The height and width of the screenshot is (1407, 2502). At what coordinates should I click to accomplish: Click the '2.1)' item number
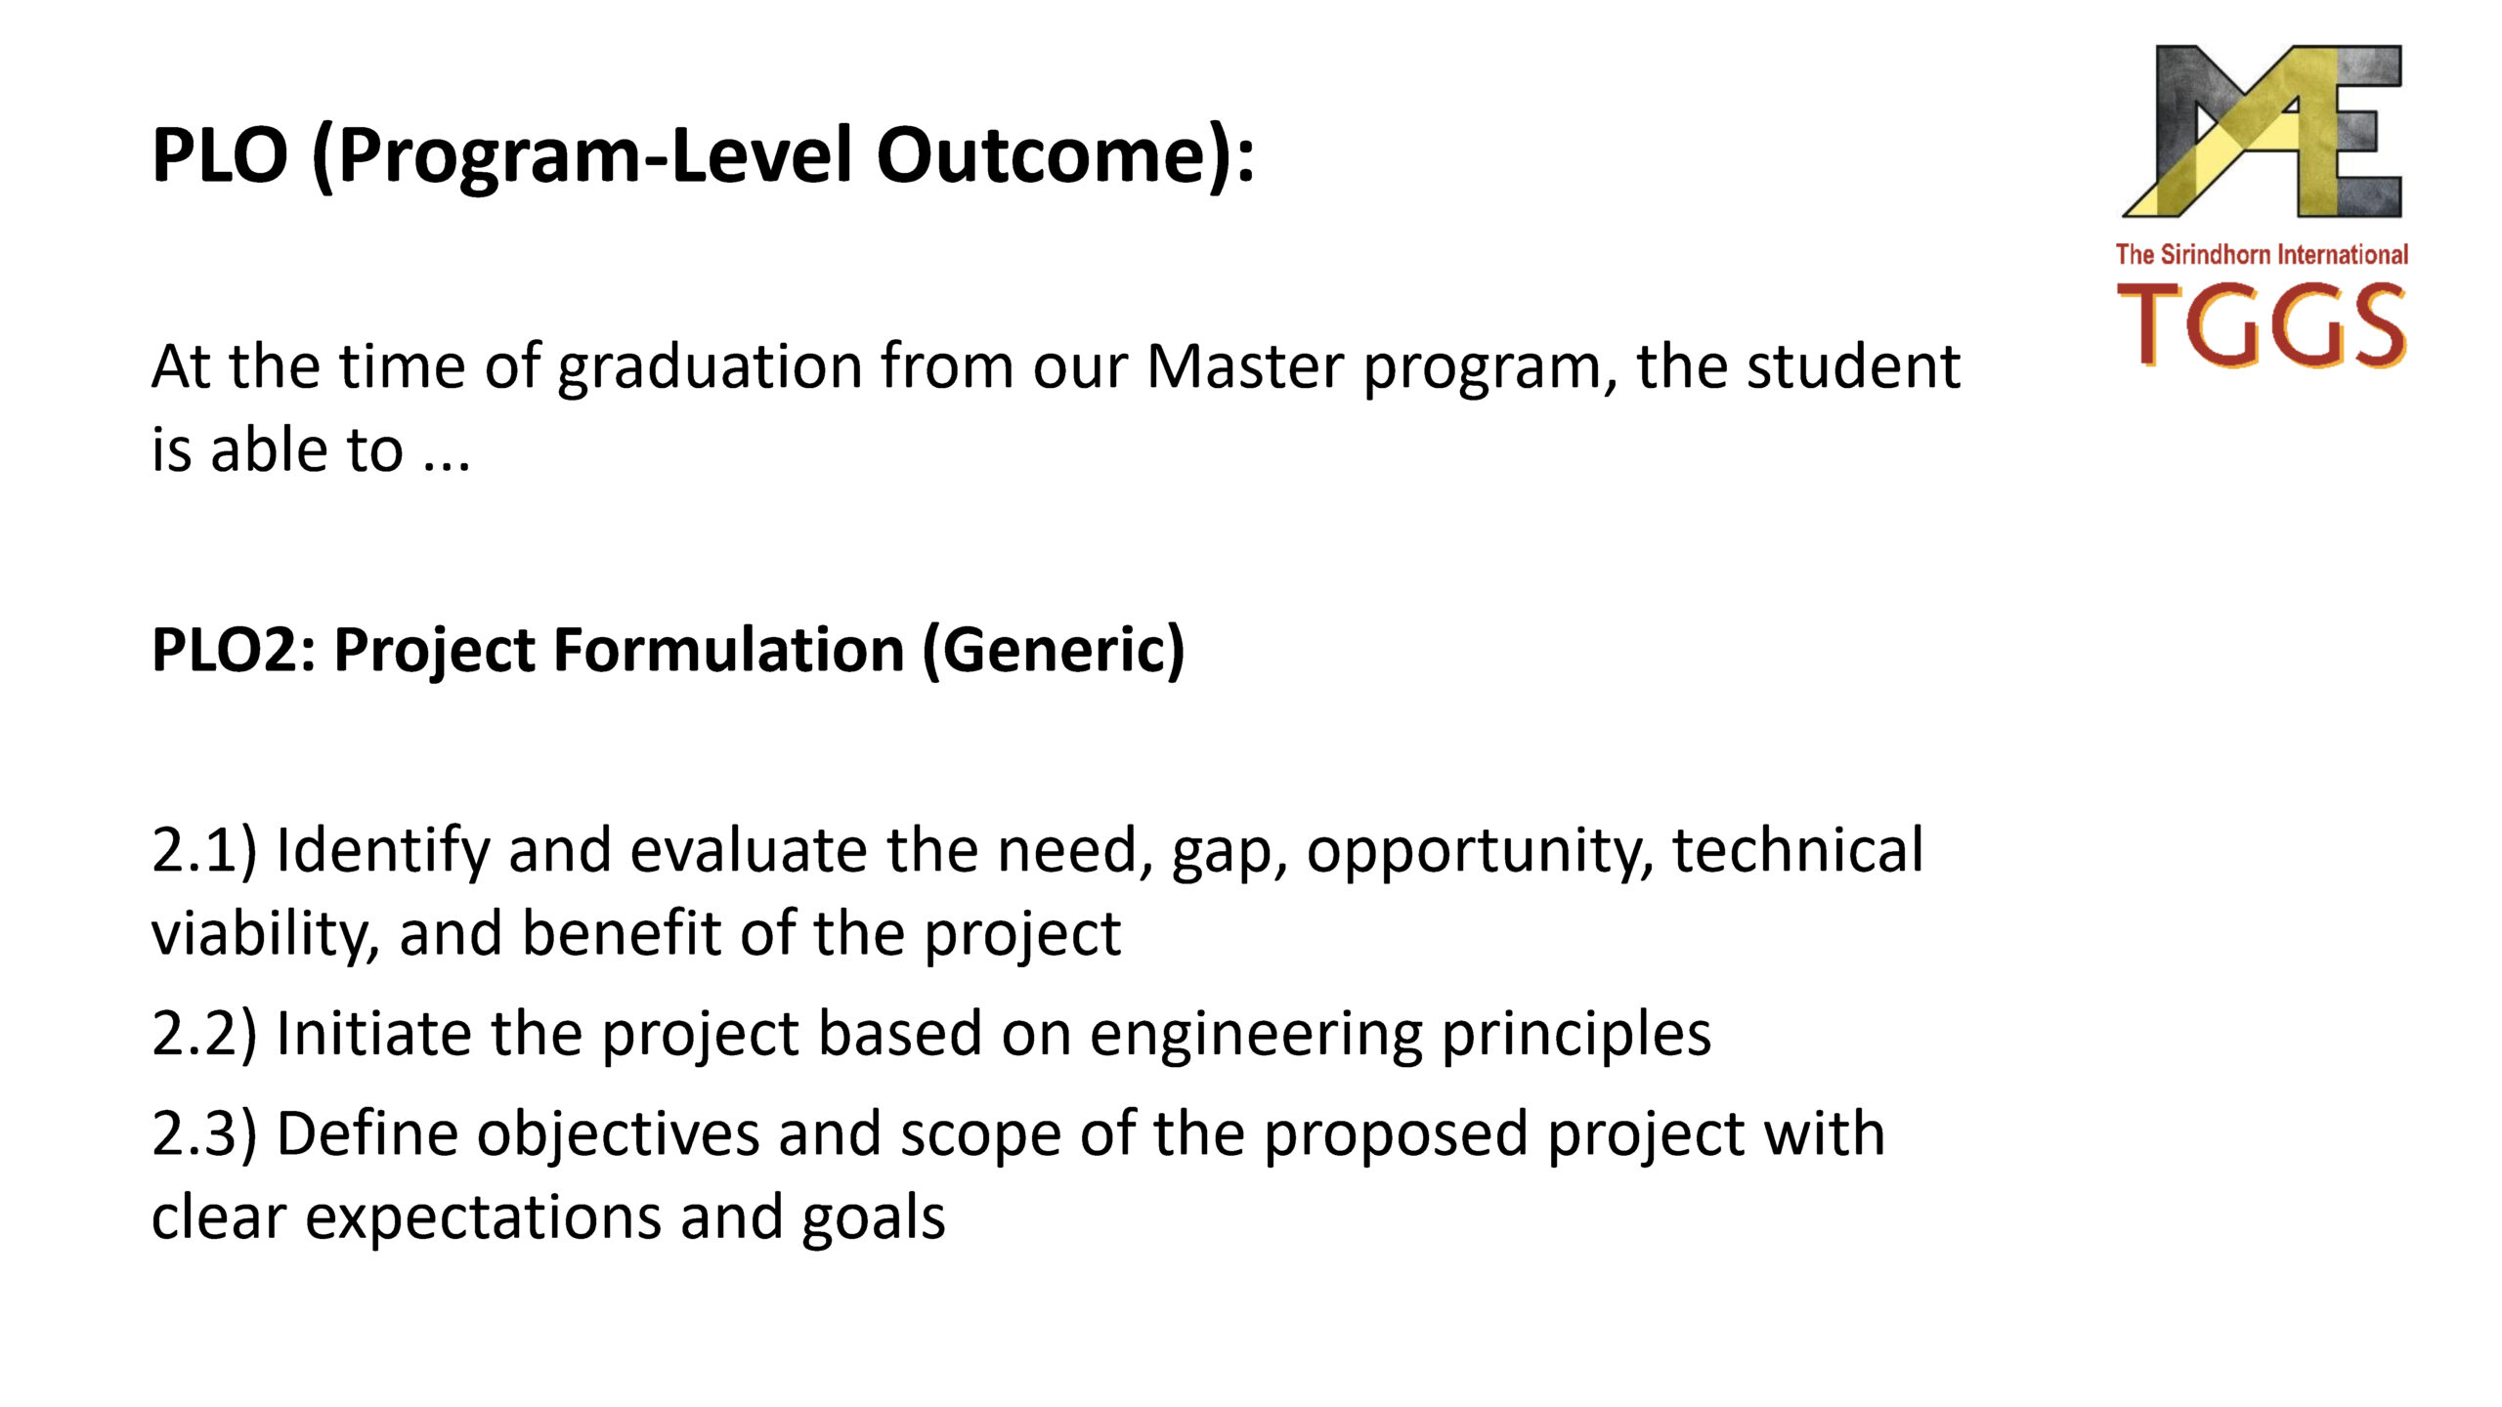point(204,850)
